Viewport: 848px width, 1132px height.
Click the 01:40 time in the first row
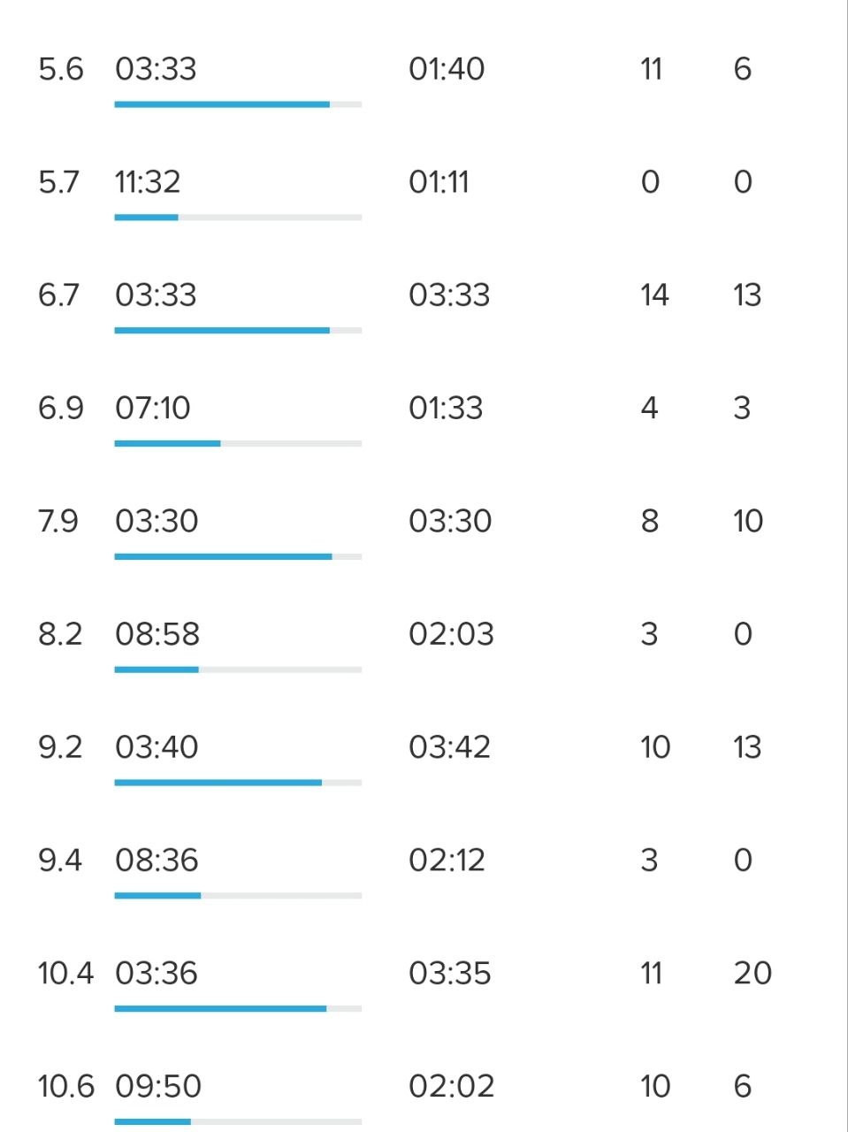[x=447, y=69]
